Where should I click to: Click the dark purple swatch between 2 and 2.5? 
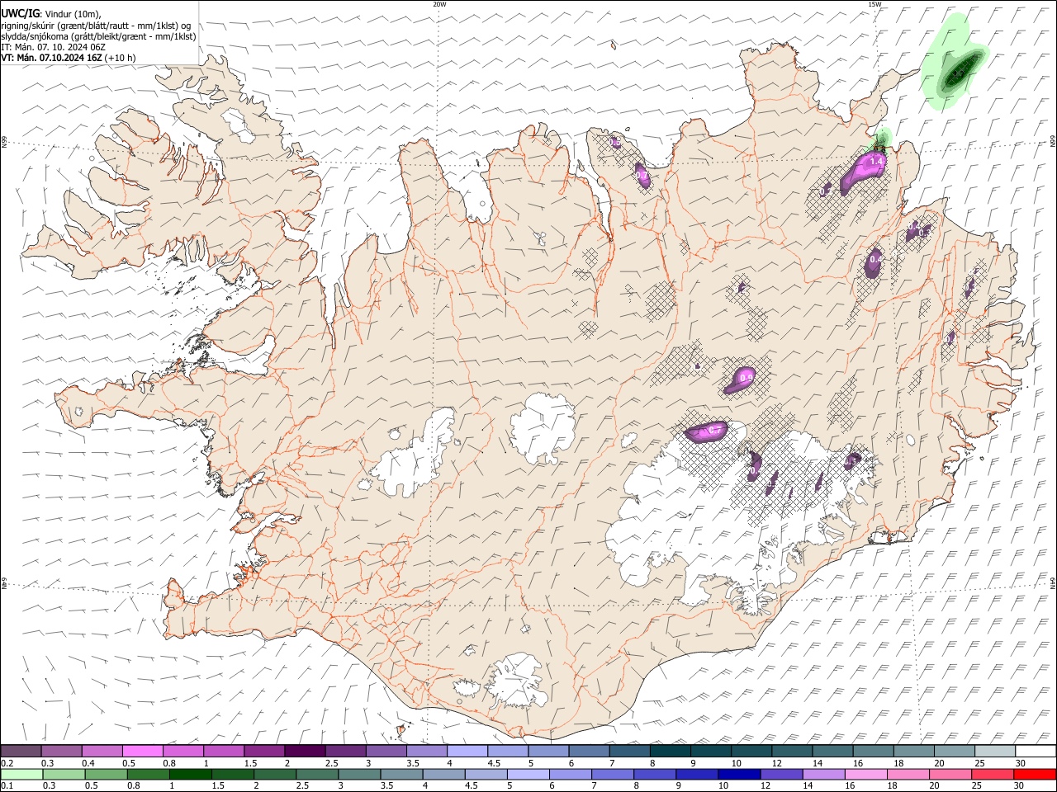pos(305,751)
